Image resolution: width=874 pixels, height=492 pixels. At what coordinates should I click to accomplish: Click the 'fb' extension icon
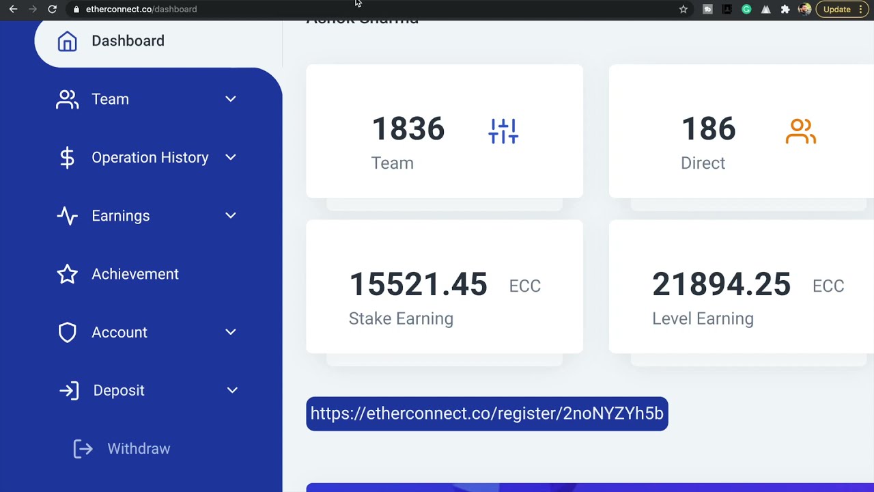click(707, 9)
